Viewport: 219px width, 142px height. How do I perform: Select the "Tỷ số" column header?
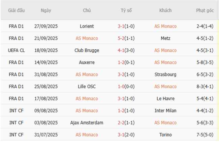click(126, 10)
